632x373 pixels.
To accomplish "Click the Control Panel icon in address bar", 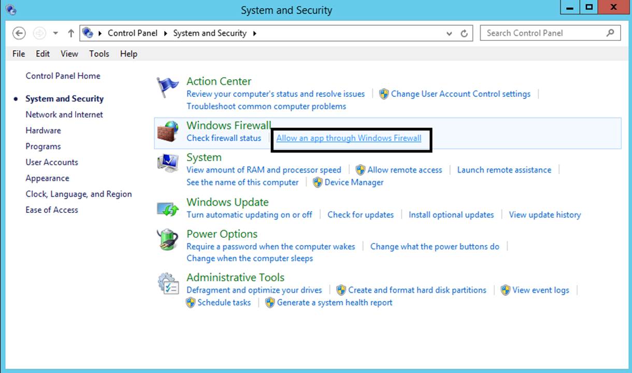I will click(88, 33).
